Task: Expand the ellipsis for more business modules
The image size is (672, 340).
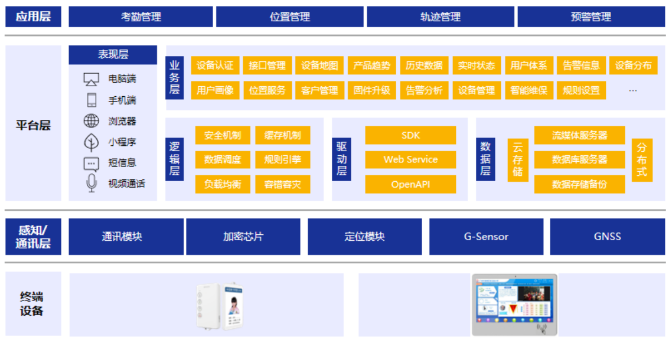Action: point(633,90)
